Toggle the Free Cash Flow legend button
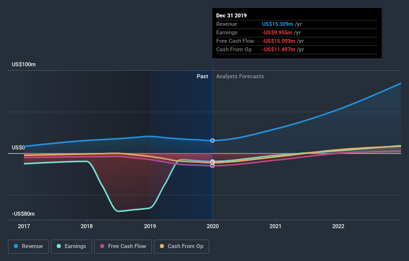 pyautogui.click(x=123, y=247)
